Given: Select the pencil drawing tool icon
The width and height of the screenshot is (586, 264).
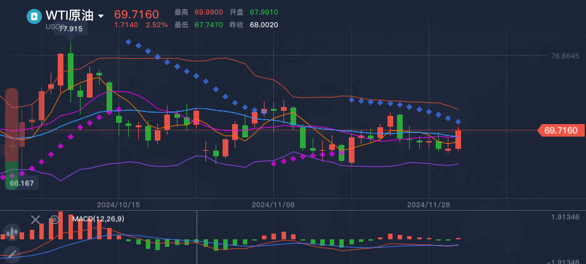Looking at the screenshot, I should click(x=11, y=255).
